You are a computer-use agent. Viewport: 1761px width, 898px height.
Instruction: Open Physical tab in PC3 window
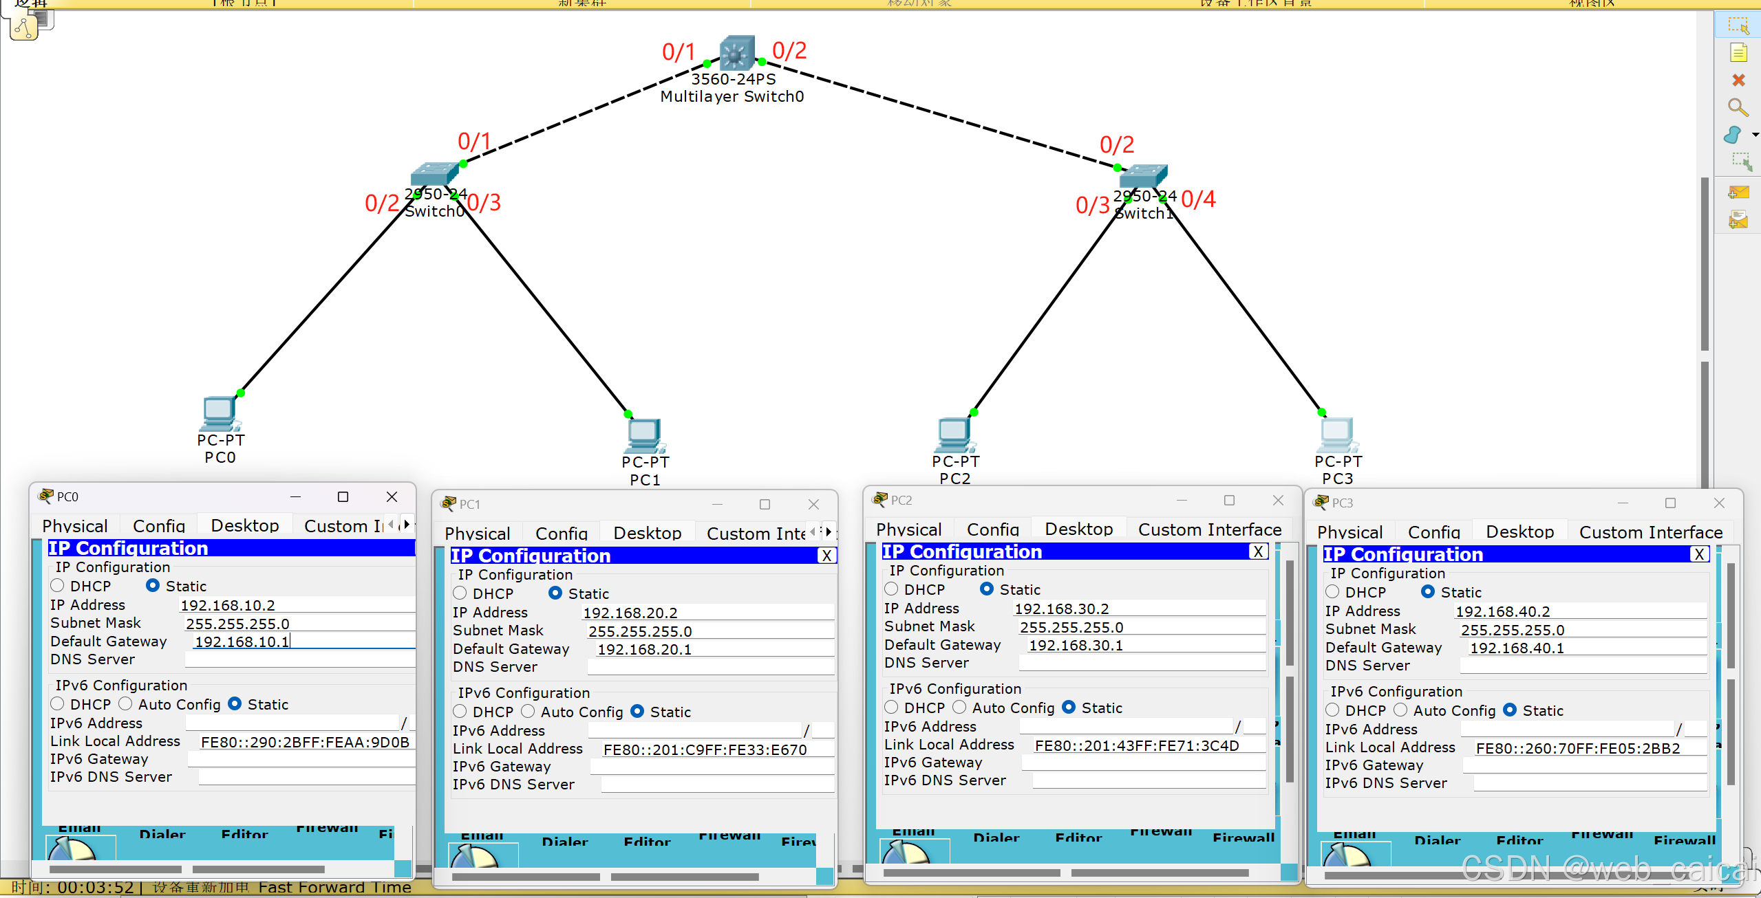pyautogui.click(x=1349, y=532)
